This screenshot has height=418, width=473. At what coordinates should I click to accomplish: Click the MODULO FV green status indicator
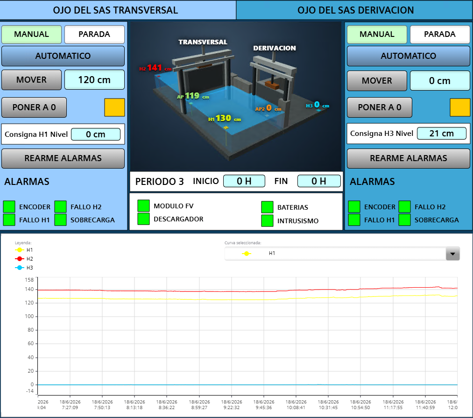tap(144, 205)
